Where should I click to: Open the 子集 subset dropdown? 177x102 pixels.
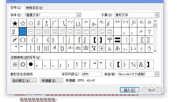click(157, 15)
